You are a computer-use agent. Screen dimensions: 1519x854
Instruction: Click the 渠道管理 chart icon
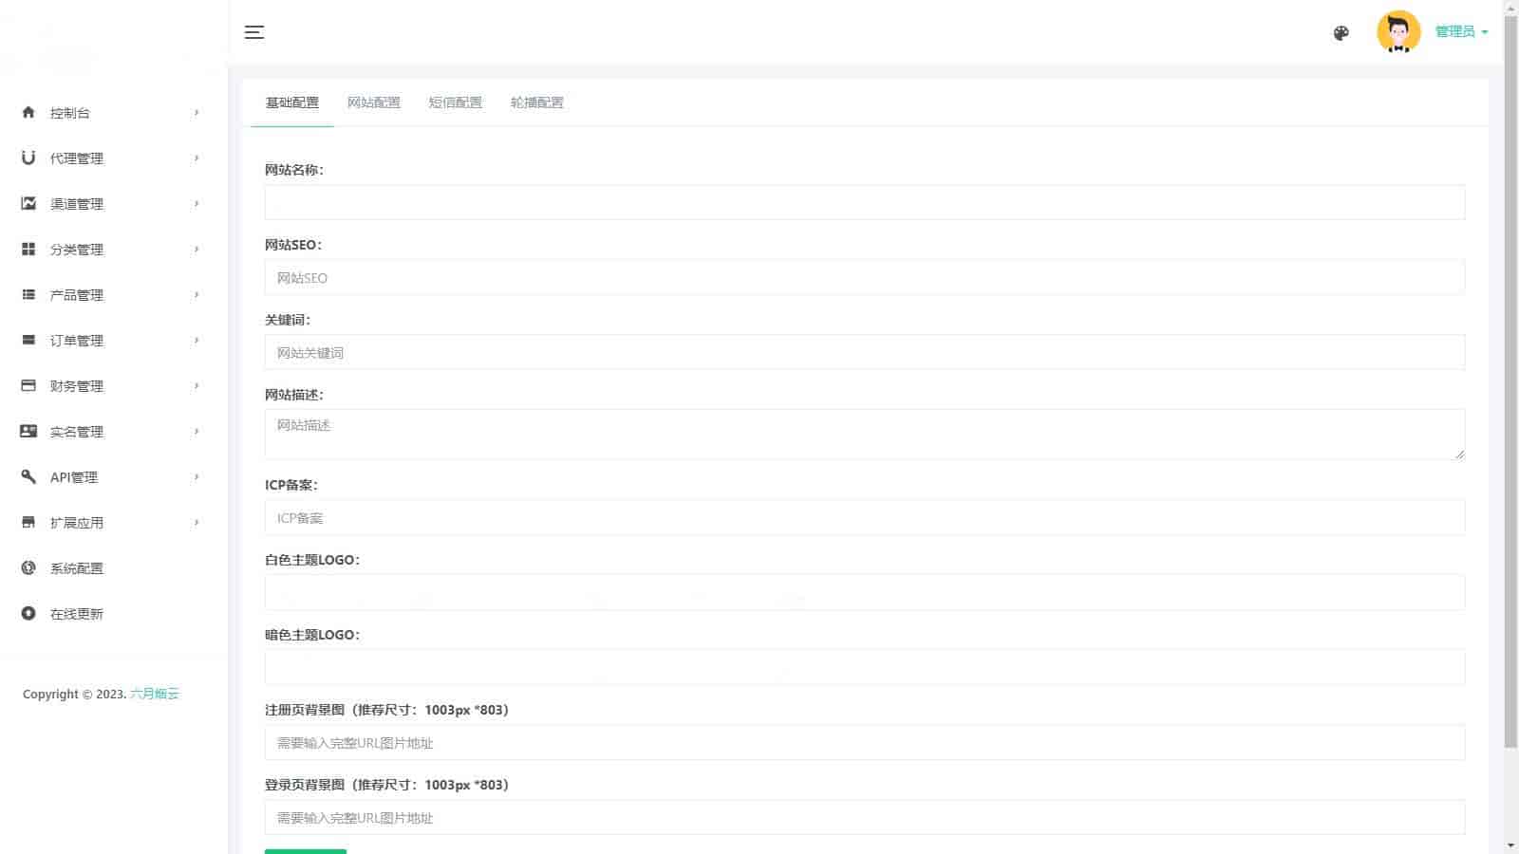click(x=28, y=203)
